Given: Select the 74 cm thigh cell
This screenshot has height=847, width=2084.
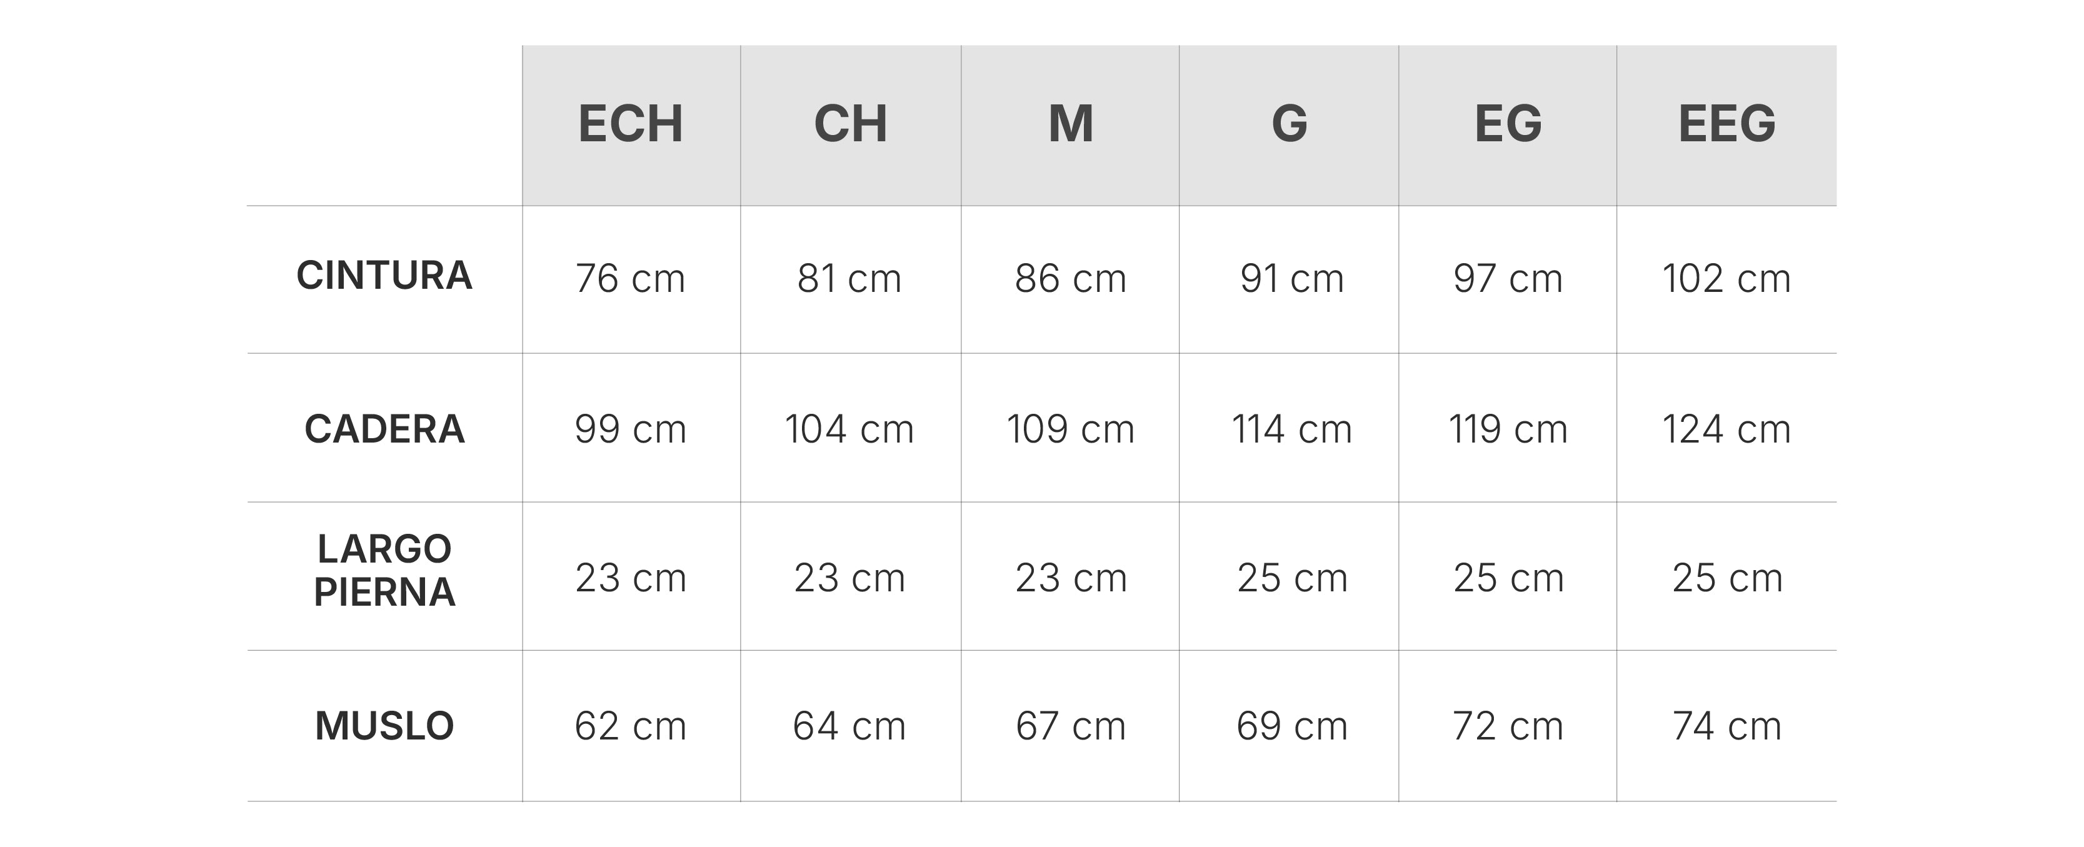Looking at the screenshot, I should click(x=1726, y=726).
